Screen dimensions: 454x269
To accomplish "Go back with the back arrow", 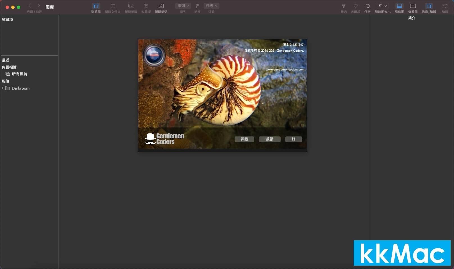I will pos(30,6).
